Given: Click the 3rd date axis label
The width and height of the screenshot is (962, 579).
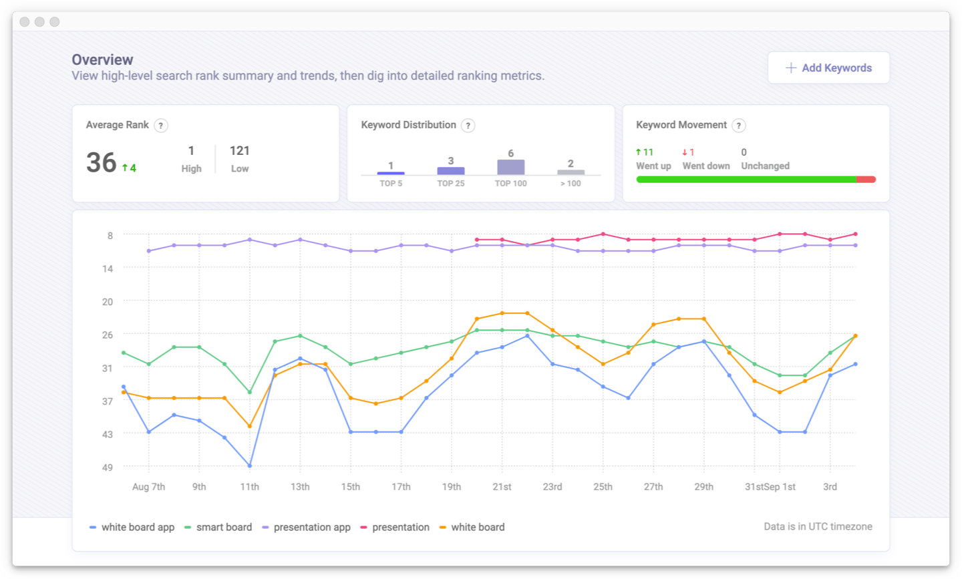Looking at the screenshot, I should click(x=830, y=487).
